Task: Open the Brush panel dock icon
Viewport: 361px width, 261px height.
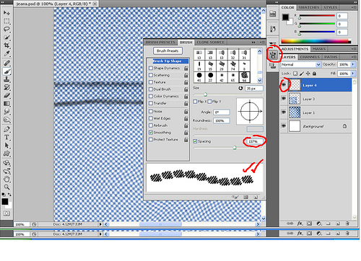Action: [x=273, y=56]
